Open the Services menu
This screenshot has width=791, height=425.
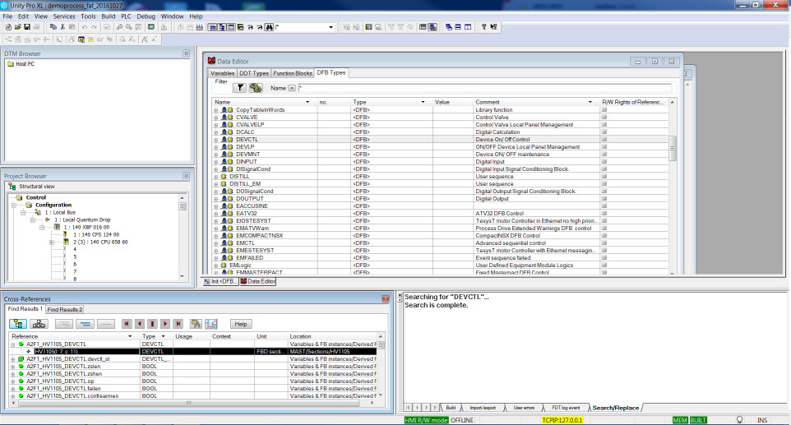pyautogui.click(x=64, y=16)
